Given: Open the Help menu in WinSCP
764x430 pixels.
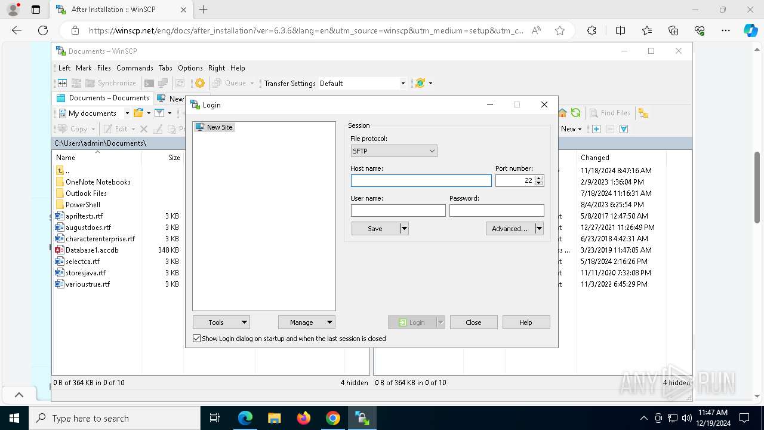Looking at the screenshot, I should (238, 68).
